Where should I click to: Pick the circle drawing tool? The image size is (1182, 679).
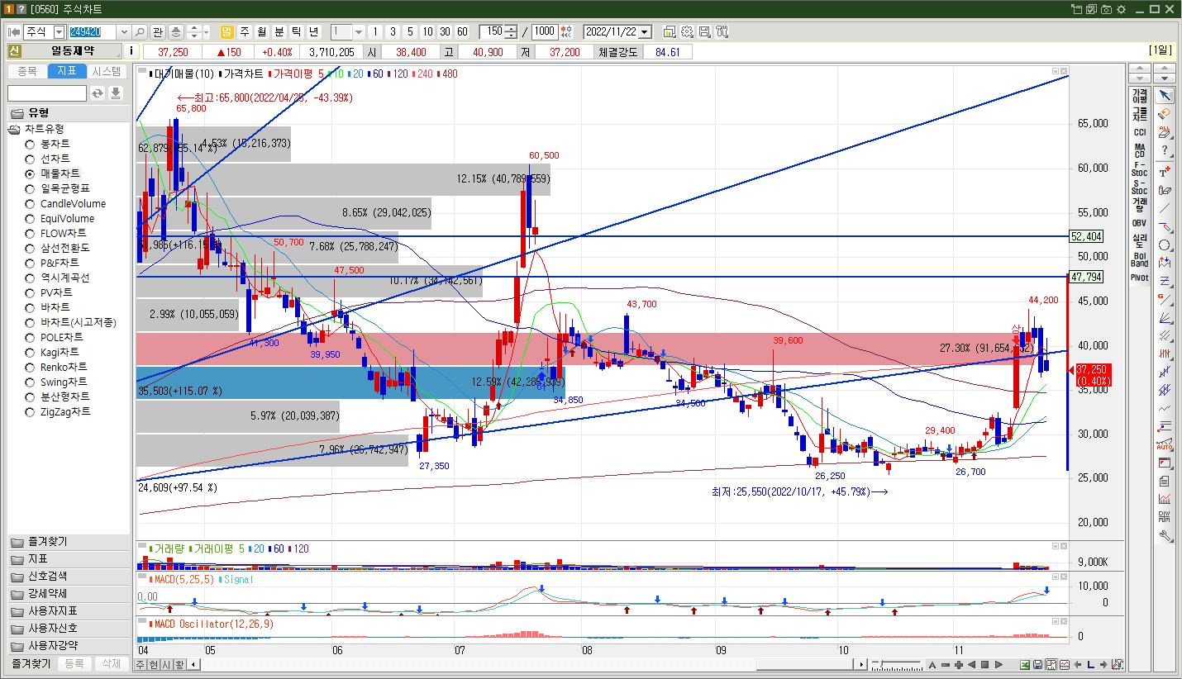click(1165, 245)
